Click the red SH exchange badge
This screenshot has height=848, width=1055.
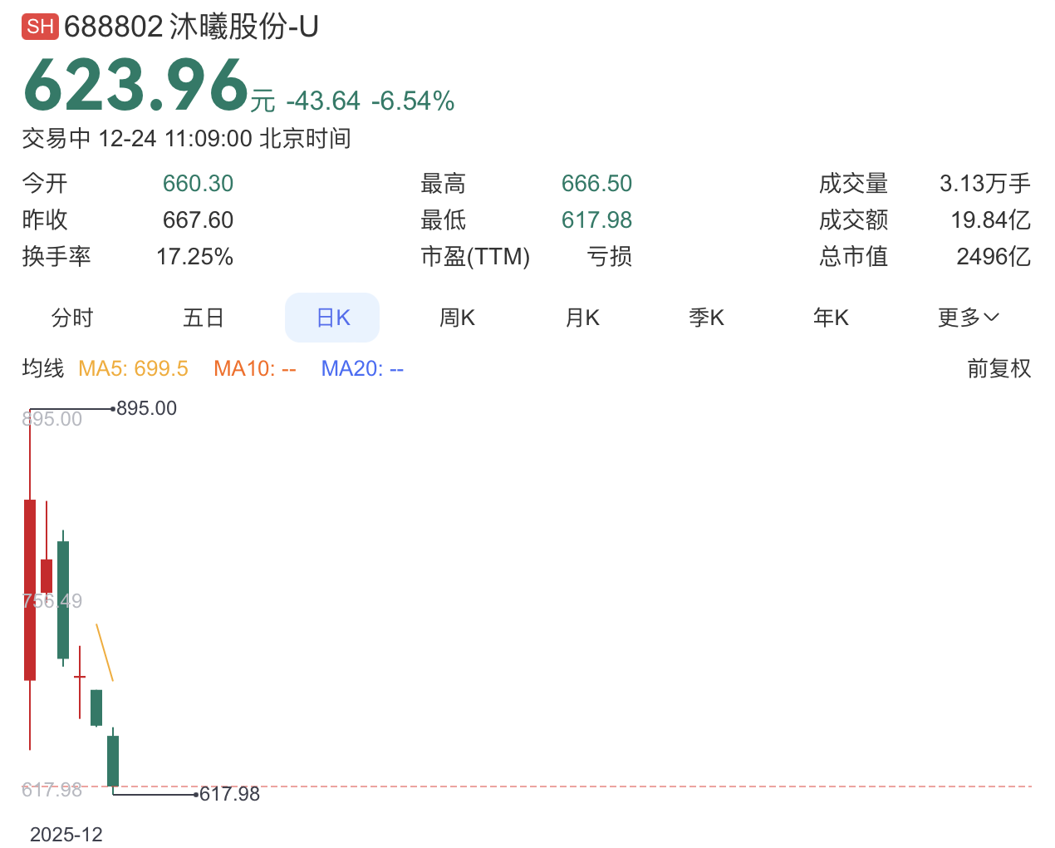(40, 27)
